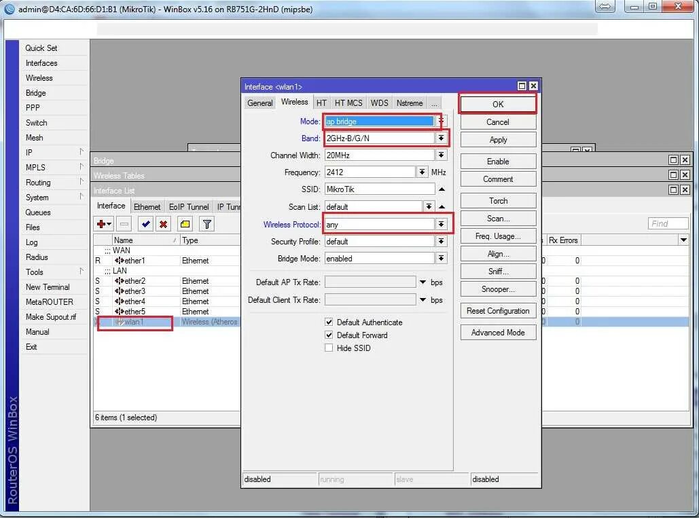The width and height of the screenshot is (699, 518).
Task: Switch to the HT MCS tab
Action: [348, 103]
